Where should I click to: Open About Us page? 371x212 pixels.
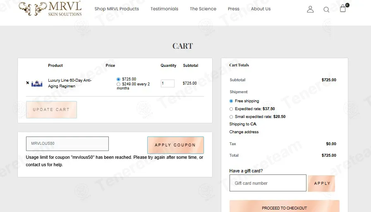(x=261, y=9)
